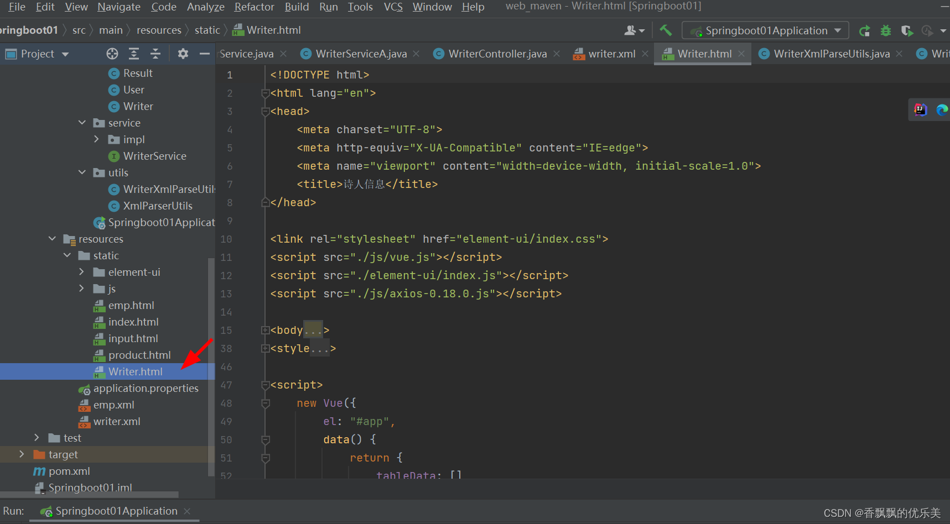Screen dimensions: 950x524
Task: Close the Springboot01Application Run tab
Action: (187, 511)
